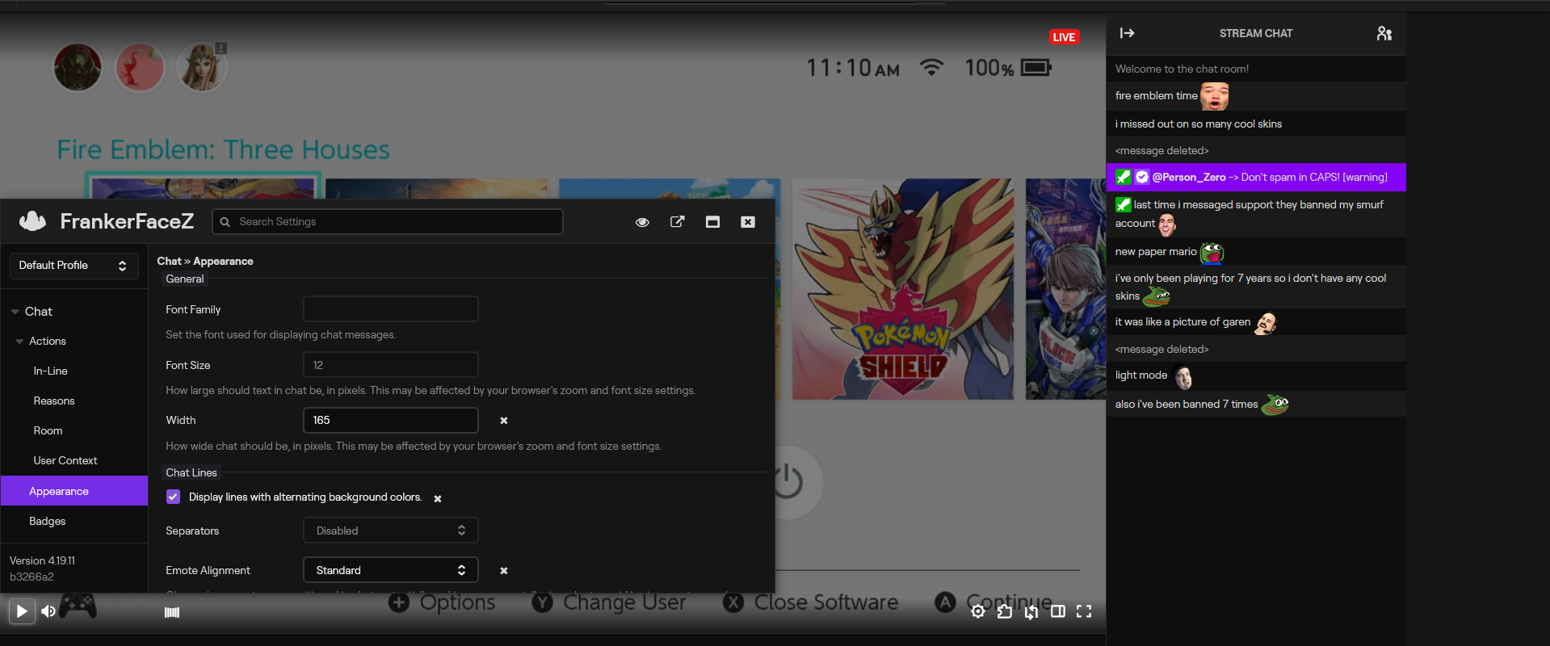Reset the Width setting value
1550x646 pixels.
point(504,421)
